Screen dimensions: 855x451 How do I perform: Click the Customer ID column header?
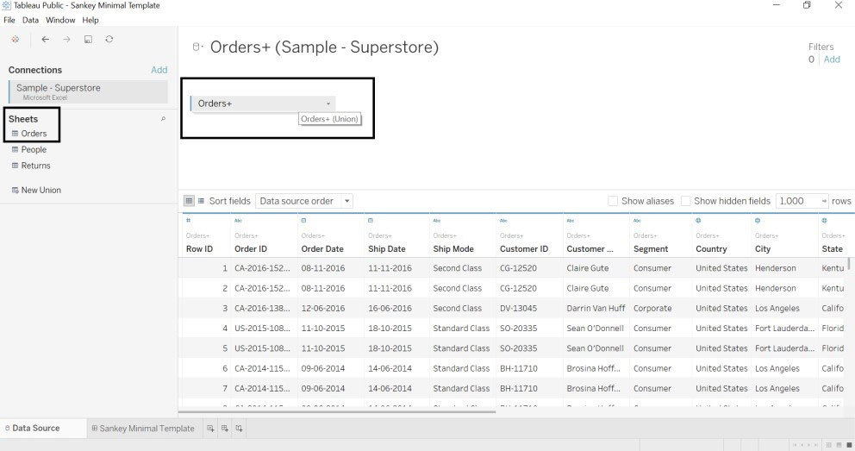(x=524, y=248)
